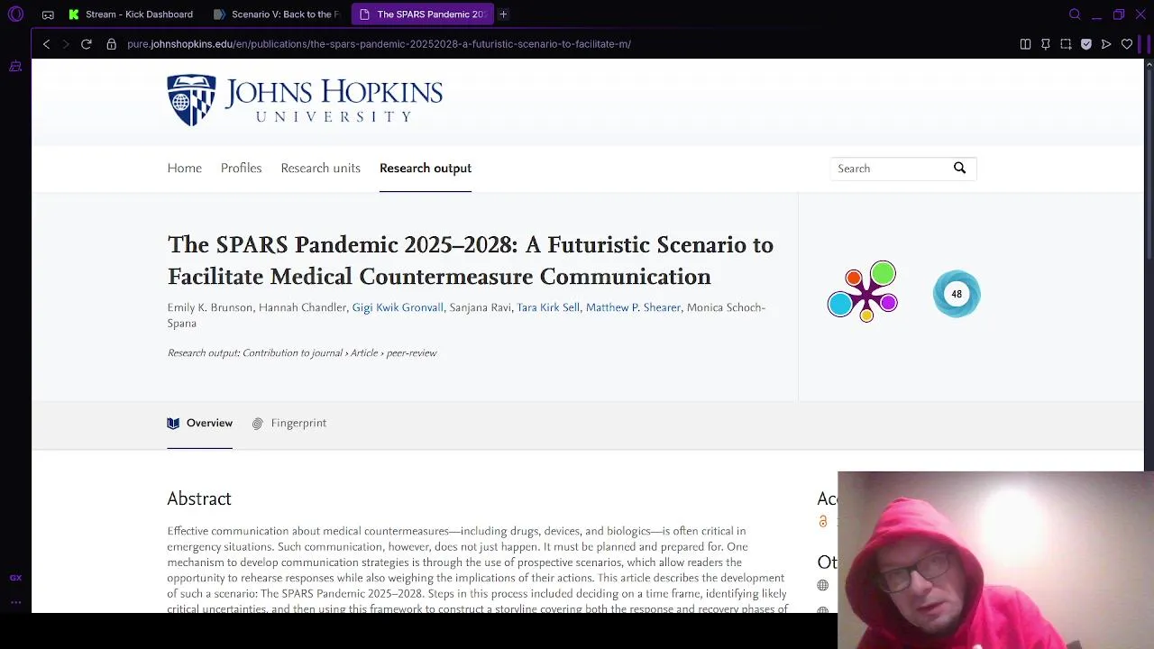This screenshot has height=649, width=1154.
Task: Take a snapshot of the page
Action: (1066, 44)
